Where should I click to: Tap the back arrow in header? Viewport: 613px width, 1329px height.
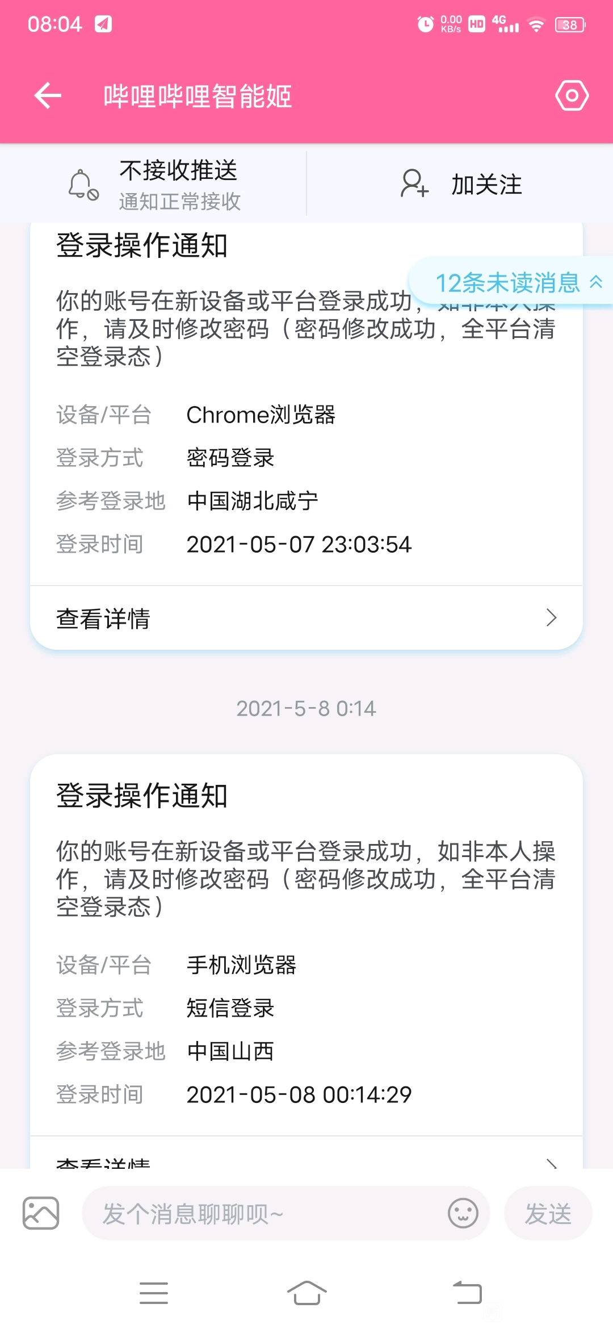pos(48,95)
